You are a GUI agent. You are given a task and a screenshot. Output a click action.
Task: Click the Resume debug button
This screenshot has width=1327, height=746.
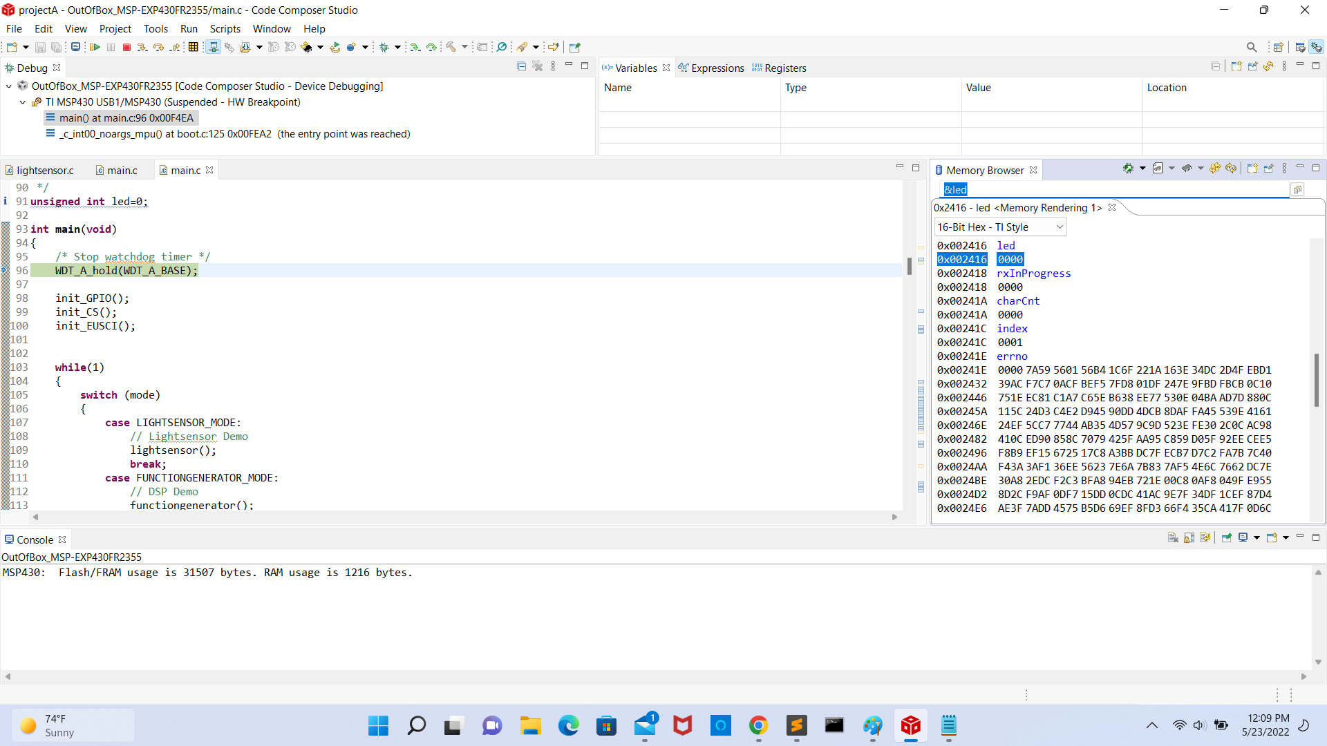point(95,47)
